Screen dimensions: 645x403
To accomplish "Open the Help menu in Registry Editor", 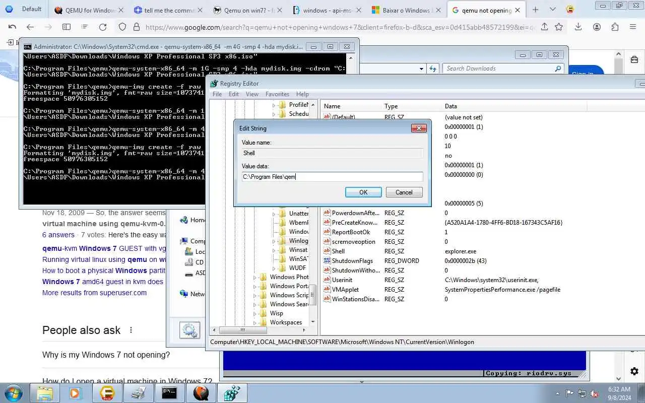I will point(302,94).
